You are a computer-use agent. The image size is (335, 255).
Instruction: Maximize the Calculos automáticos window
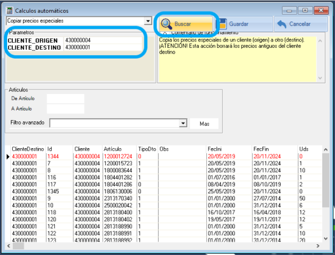[x=305, y=10]
